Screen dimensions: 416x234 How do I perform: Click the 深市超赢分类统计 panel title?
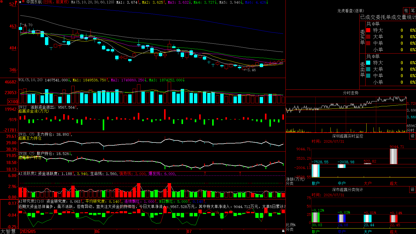click(x=348, y=190)
